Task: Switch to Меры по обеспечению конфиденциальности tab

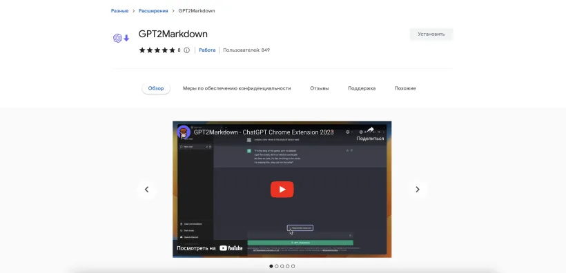Action: (237, 88)
